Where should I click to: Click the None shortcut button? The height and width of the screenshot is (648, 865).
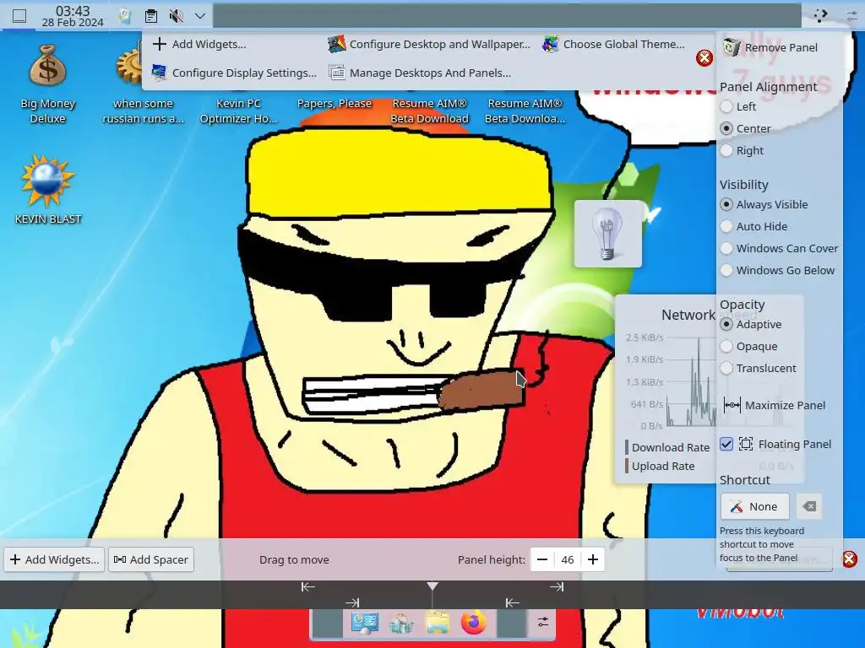[x=754, y=506]
